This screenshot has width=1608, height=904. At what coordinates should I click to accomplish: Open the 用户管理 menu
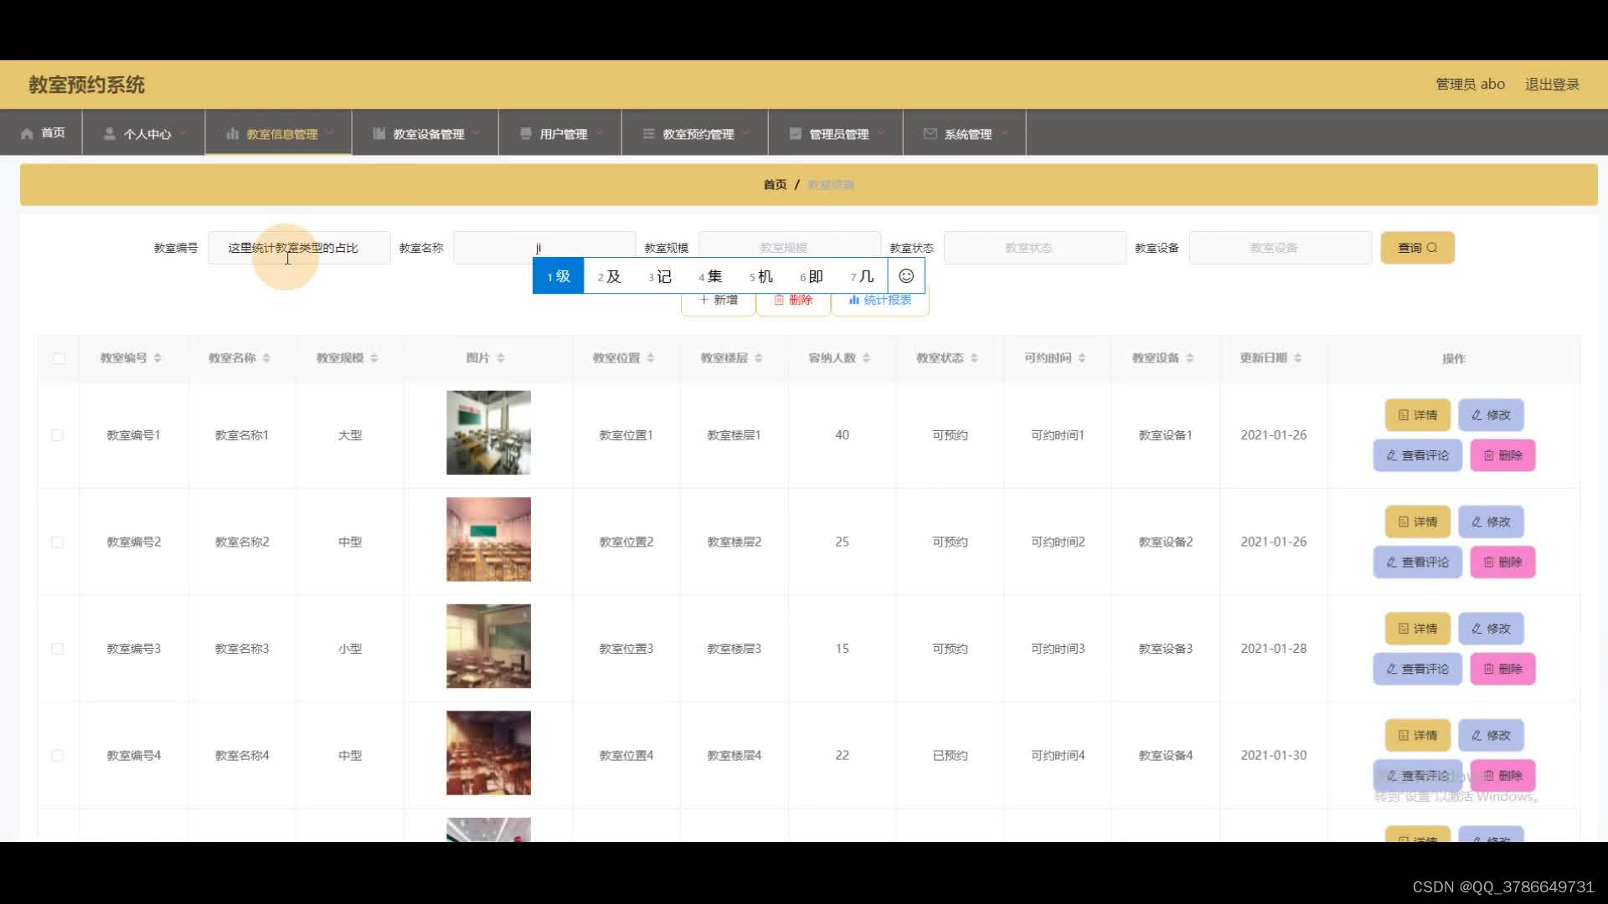[x=560, y=133]
